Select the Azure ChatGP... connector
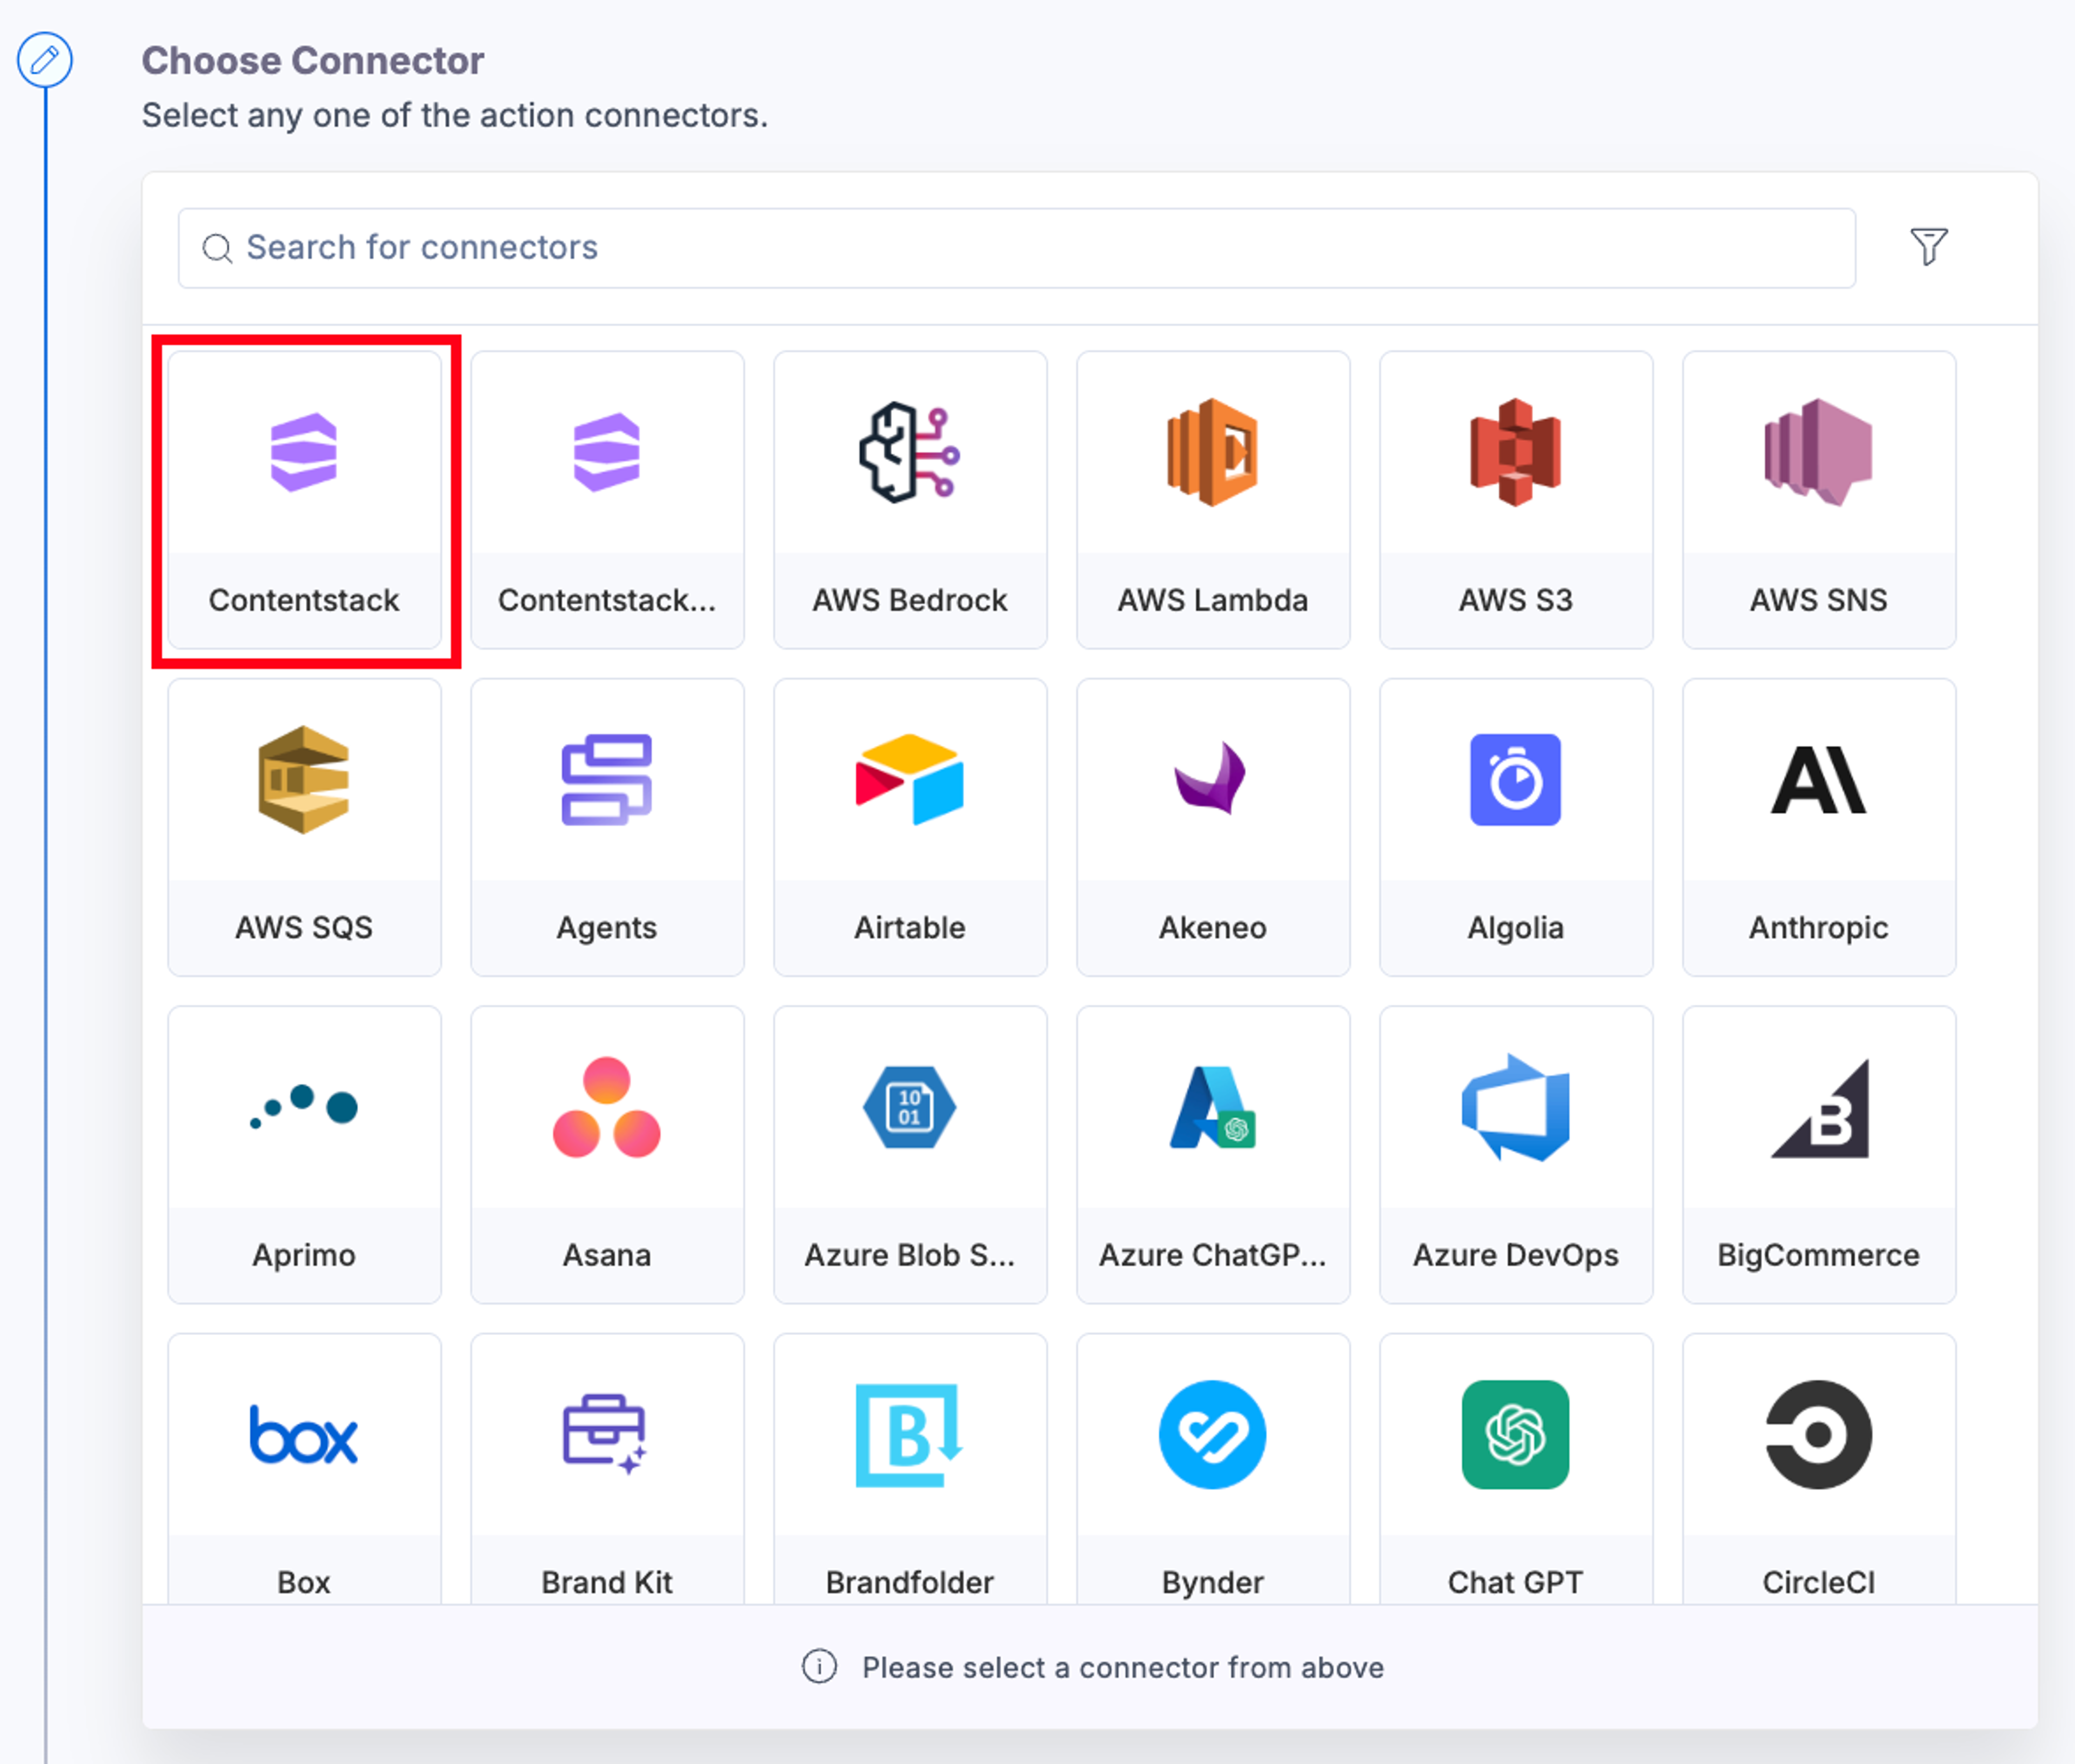2075x1764 pixels. 1214,1155
